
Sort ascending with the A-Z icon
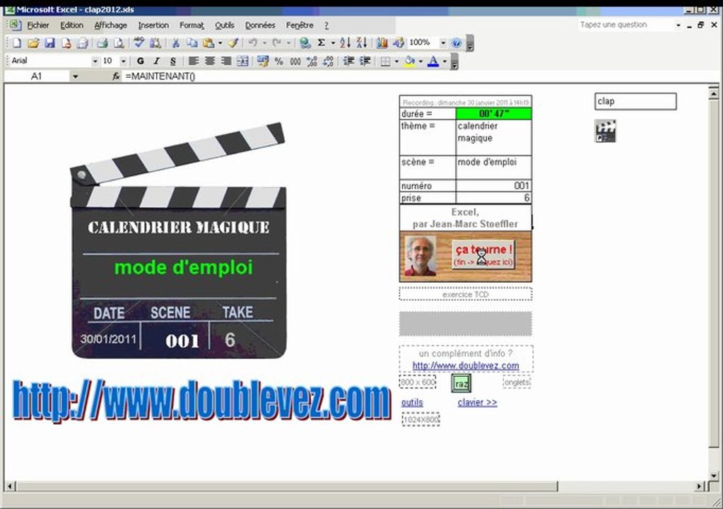tap(345, 43)
